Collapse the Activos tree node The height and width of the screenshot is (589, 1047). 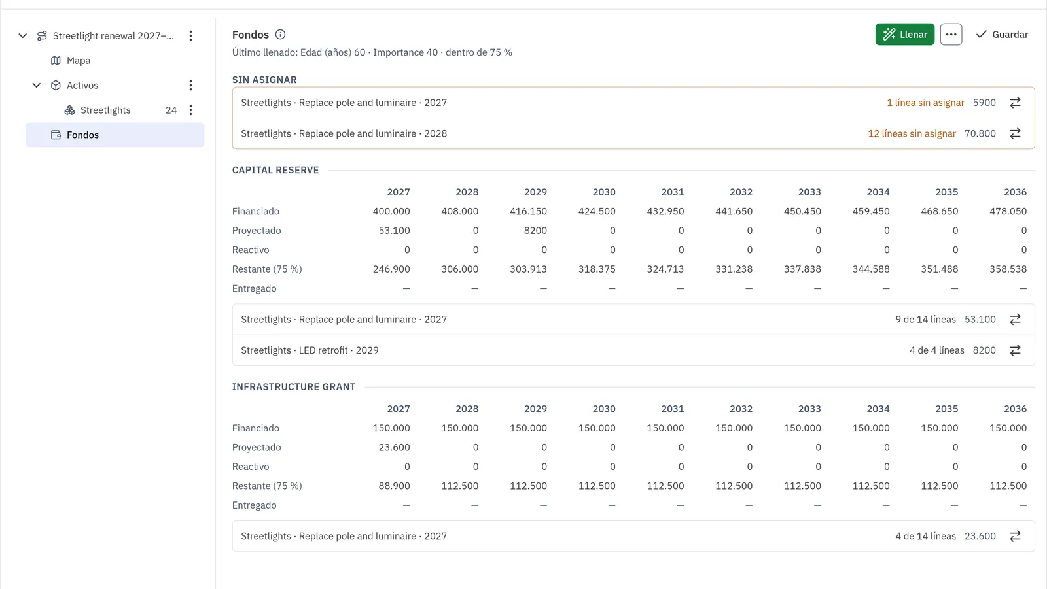(x=37, y=86)
